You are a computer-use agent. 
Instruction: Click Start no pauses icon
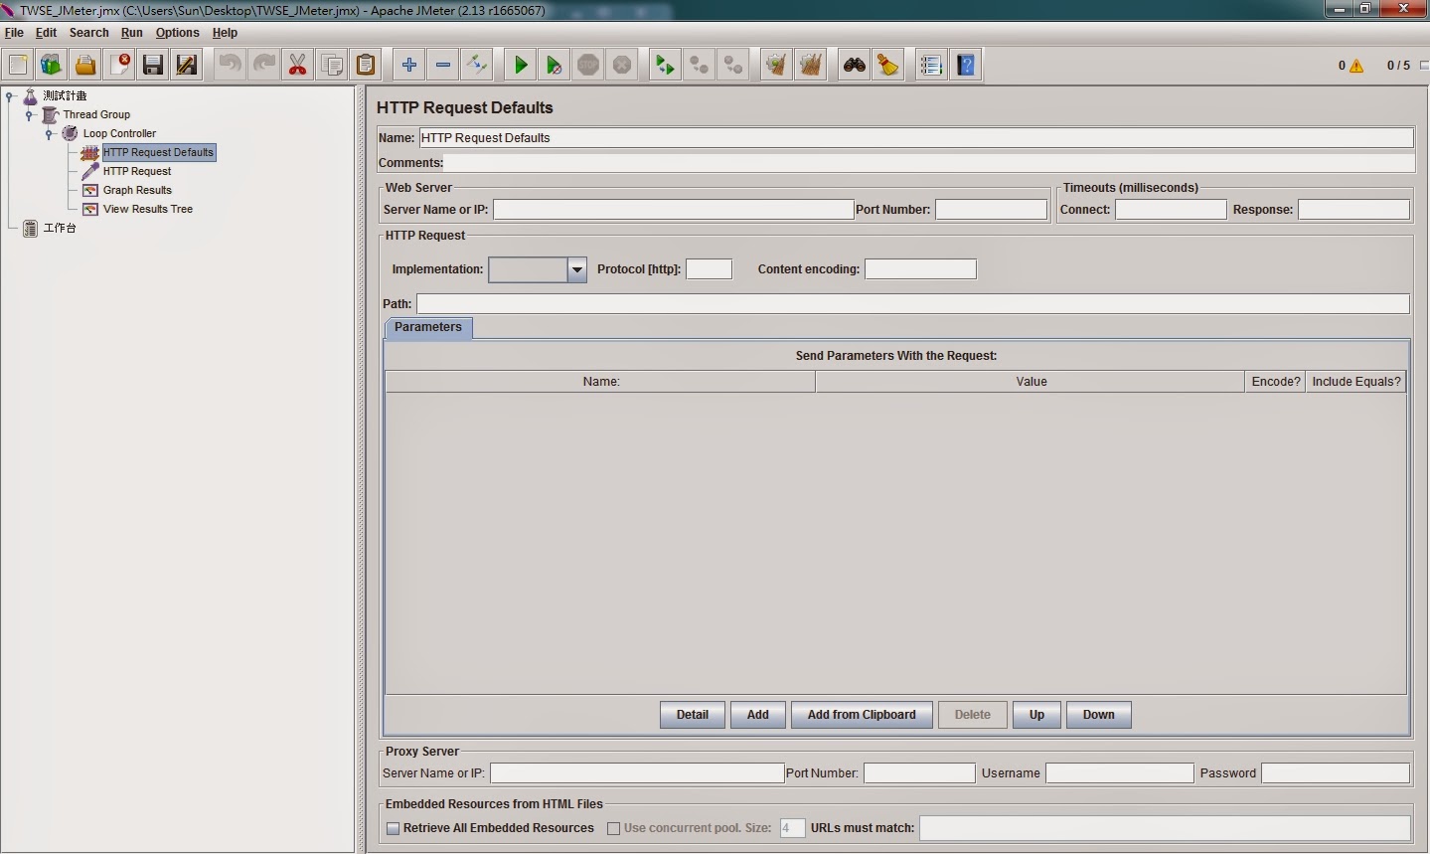coord(555,66)
